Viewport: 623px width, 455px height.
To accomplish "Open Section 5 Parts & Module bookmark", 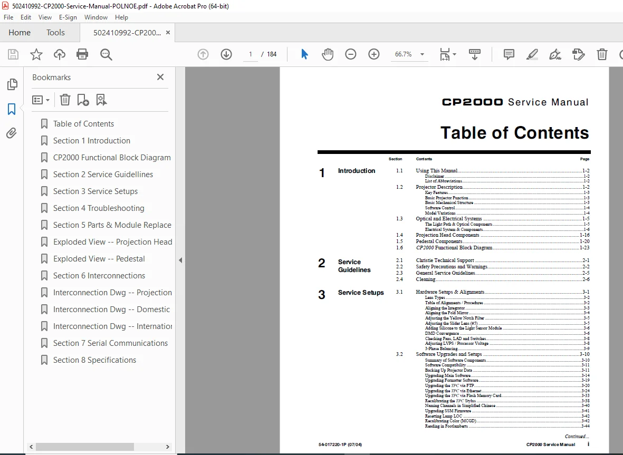I will (x=112, y=225).
